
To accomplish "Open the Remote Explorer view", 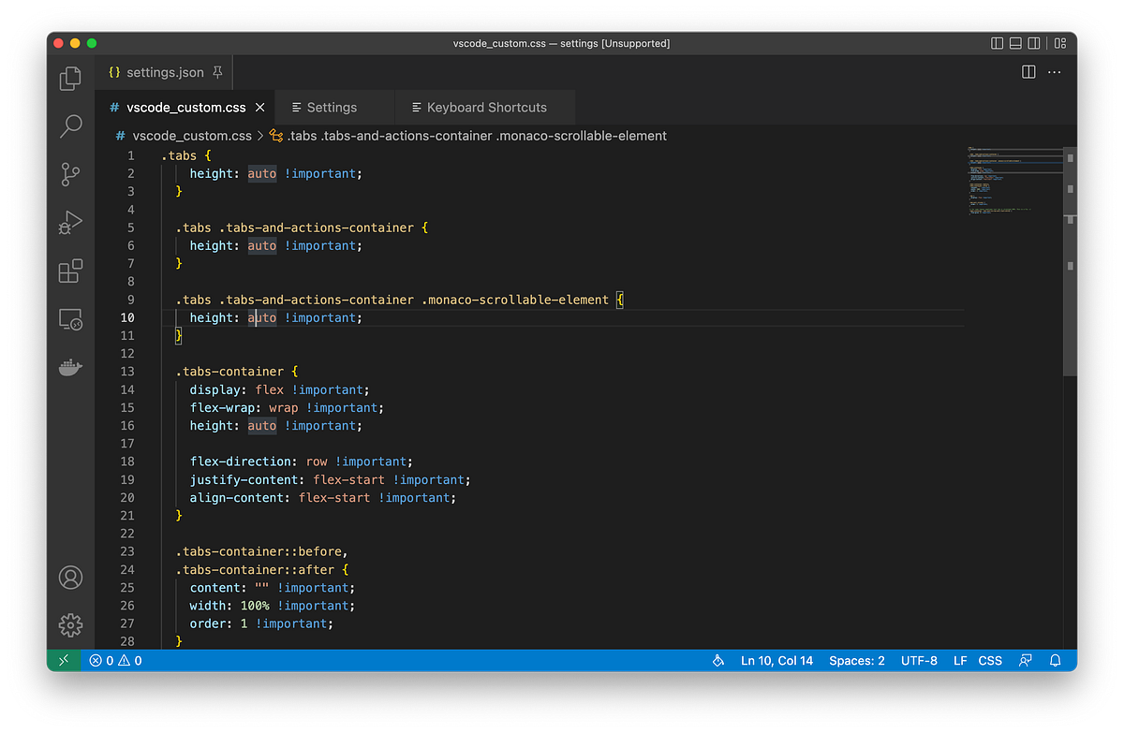I will coord(70,319).
